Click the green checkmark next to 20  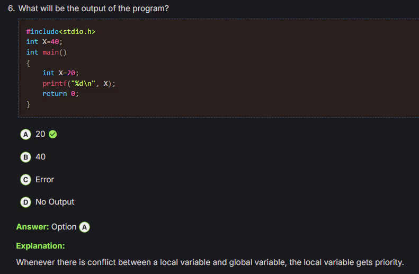pyautogui.click(x=52, y=134)
